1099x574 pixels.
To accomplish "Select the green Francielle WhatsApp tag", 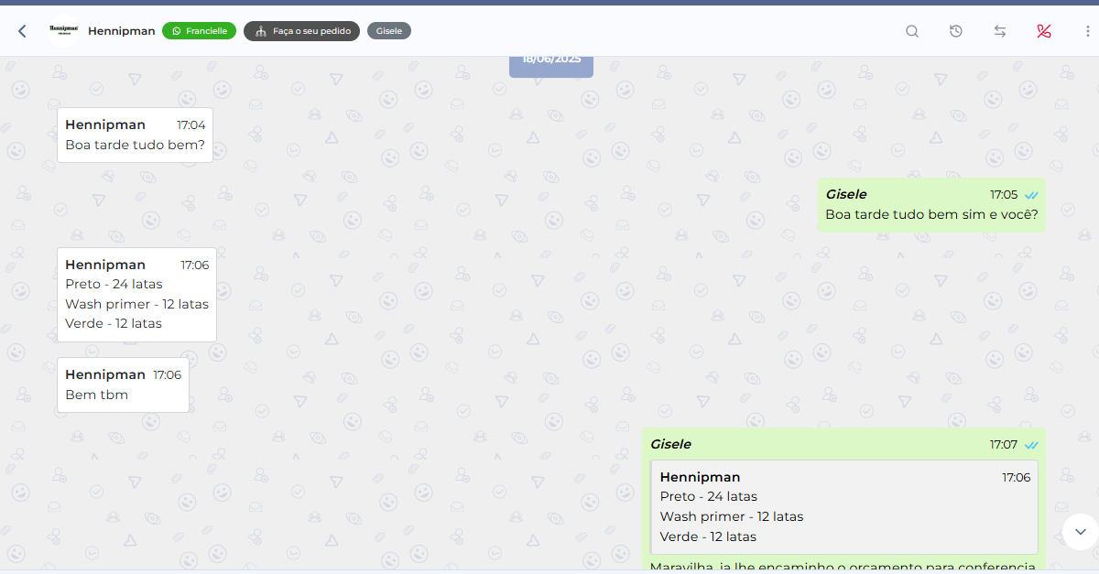I will click(x=199, y=31).
